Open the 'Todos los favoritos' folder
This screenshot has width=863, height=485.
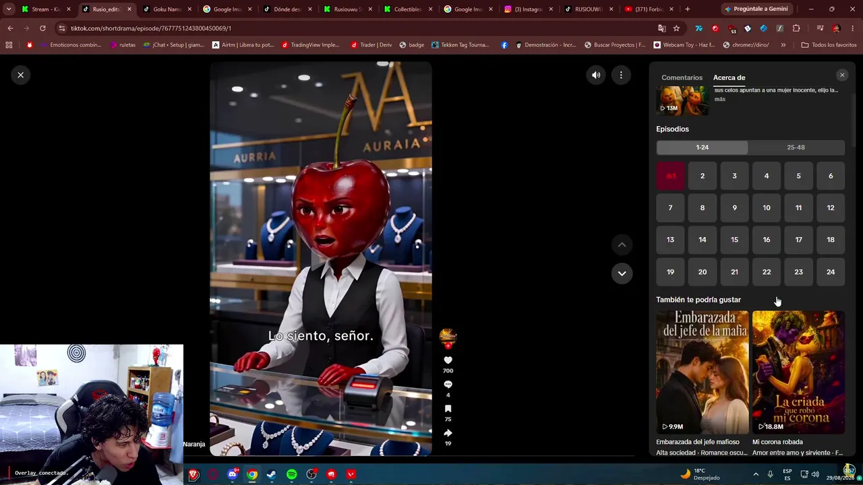coord(829,45)
